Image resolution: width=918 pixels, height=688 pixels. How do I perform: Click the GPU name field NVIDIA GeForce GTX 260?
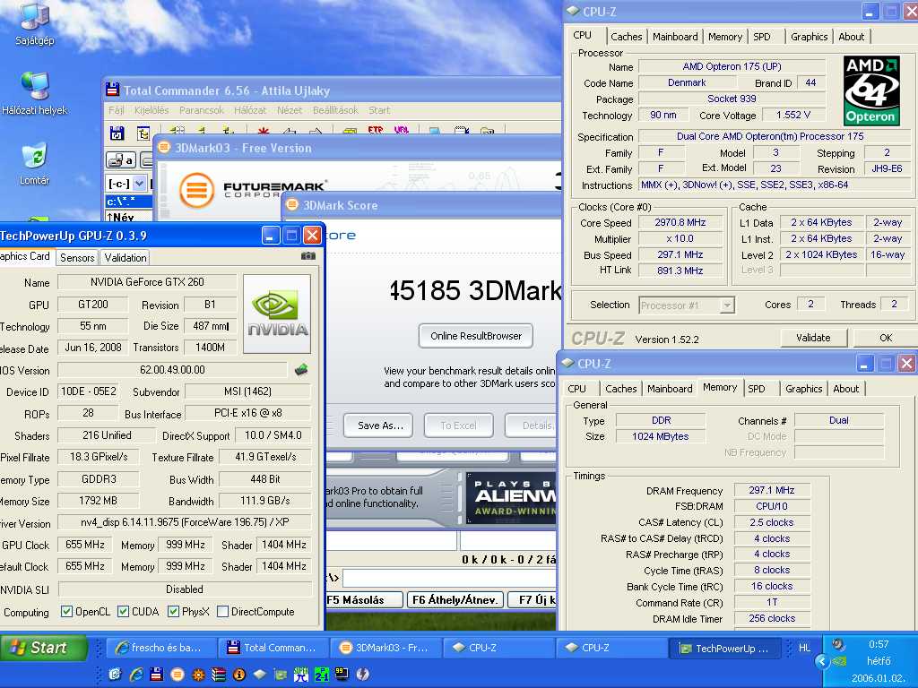(x=147, y=282)
